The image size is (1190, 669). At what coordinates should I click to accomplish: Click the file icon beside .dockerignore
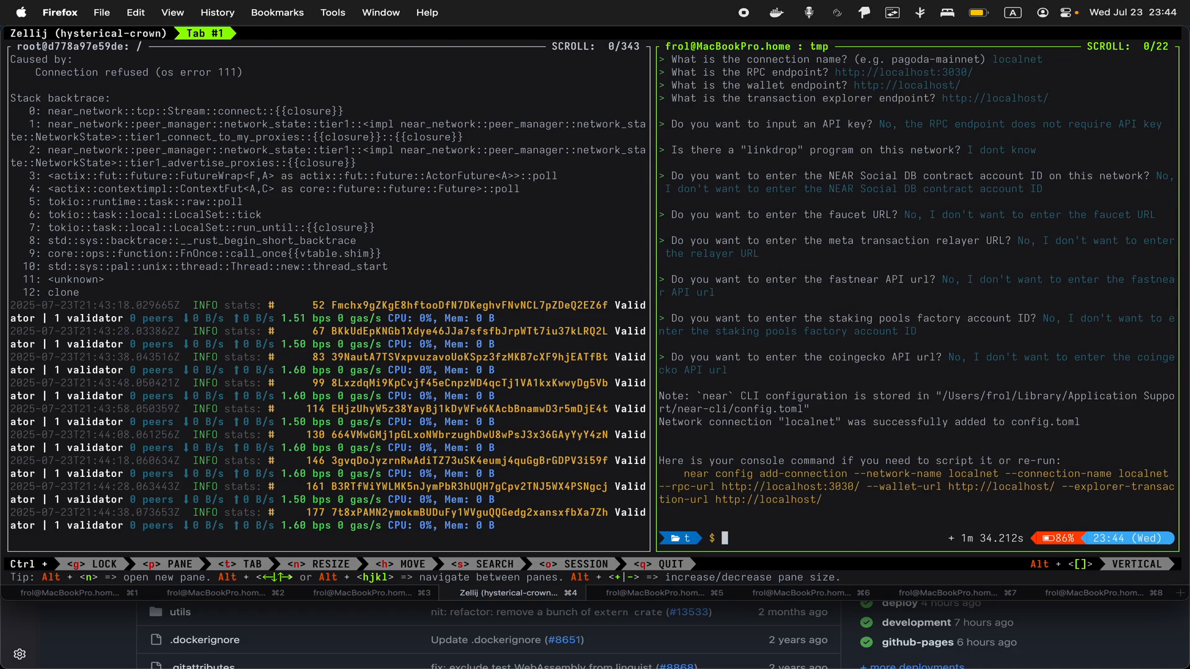(155, 639)
